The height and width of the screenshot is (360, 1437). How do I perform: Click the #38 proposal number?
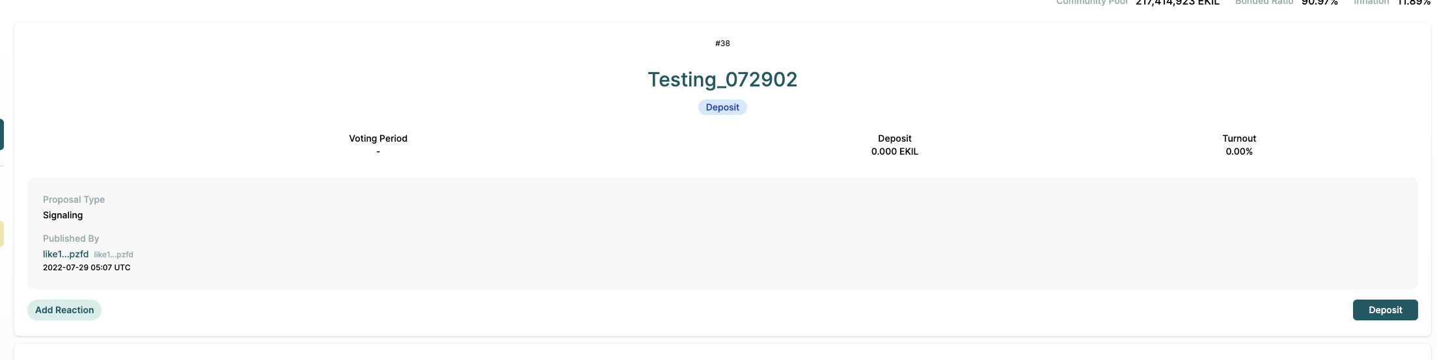click(722, 44)
